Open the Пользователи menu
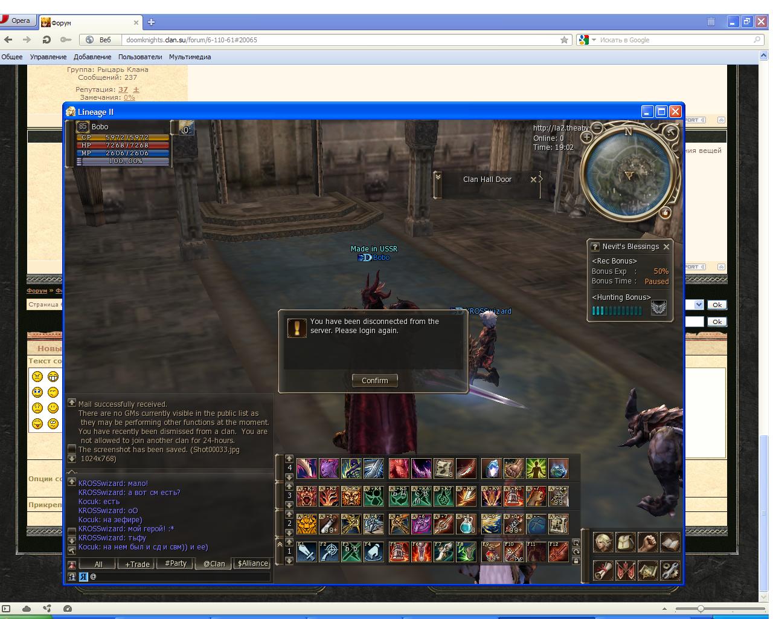 point(140,57)
